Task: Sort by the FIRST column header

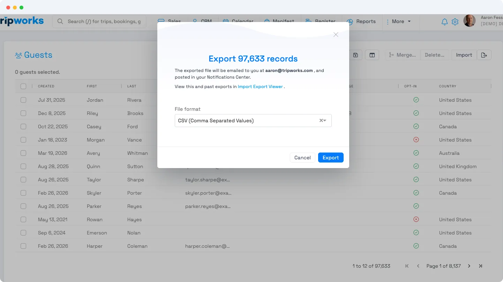Action: tap(92, 86)
